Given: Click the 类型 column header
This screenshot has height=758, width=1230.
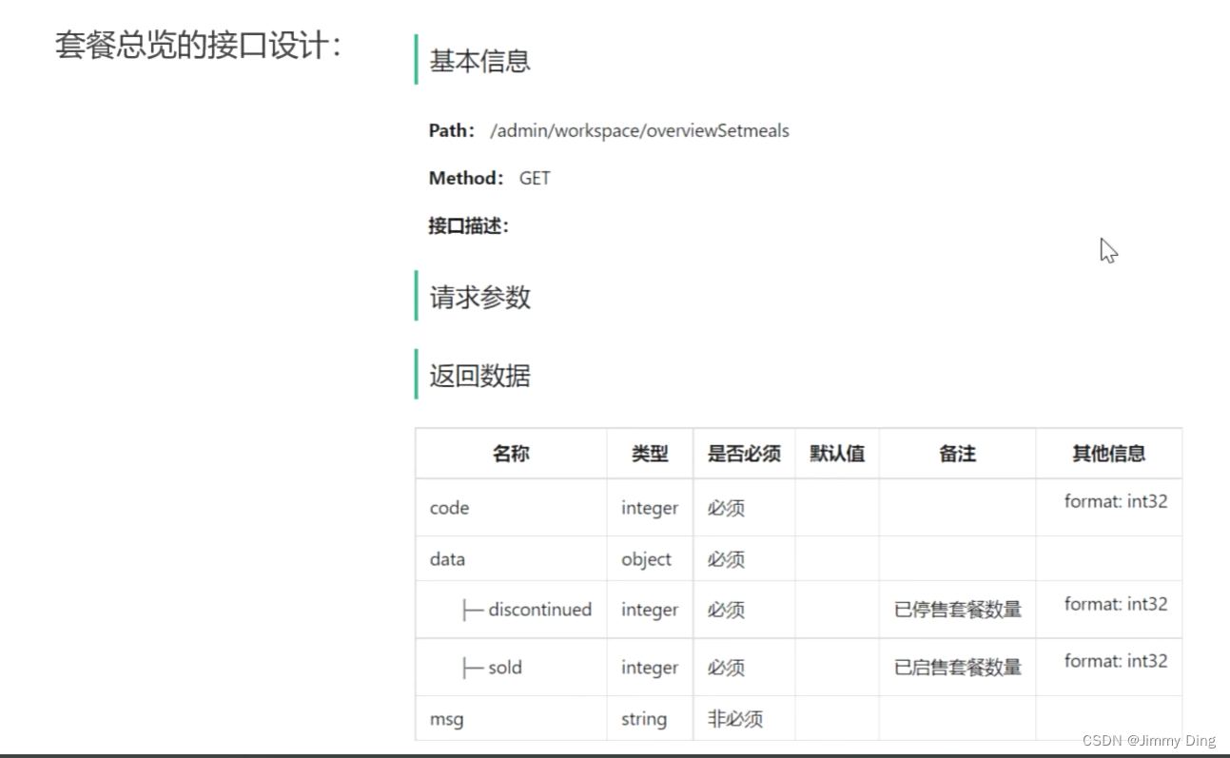Looking at the screenshot, I should point(650,454).
